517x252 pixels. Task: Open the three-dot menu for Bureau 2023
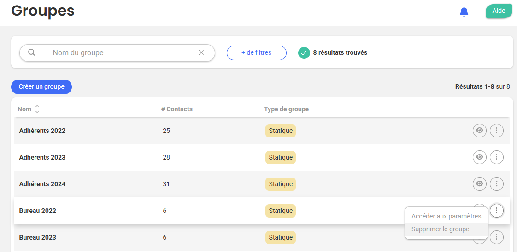click(x=496, y=237)
